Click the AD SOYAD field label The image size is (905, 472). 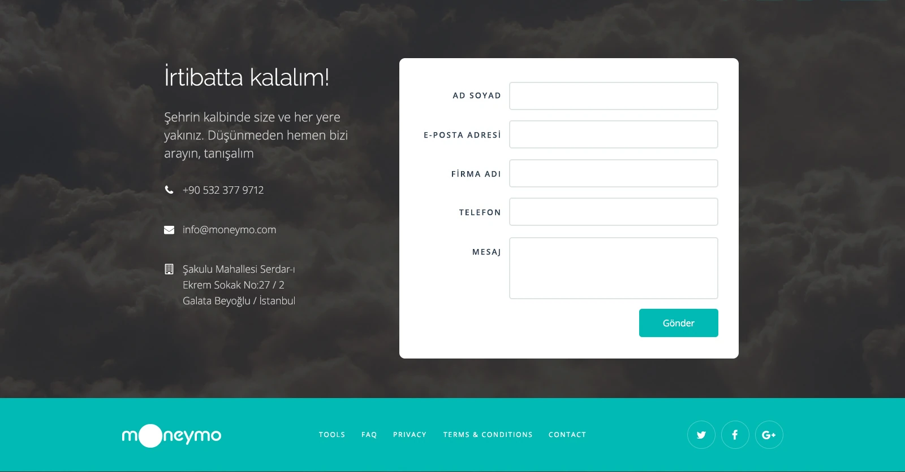coord(477,95)
